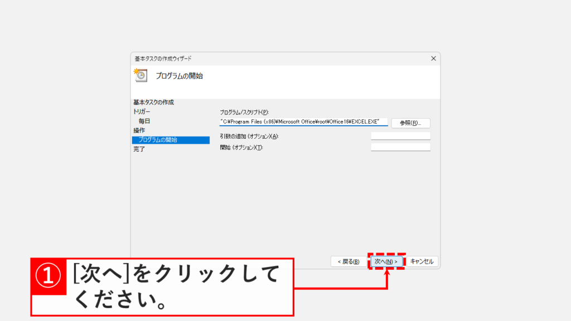
Task: Click the < 戻る(B) button
Action: [x=349, y=261]
